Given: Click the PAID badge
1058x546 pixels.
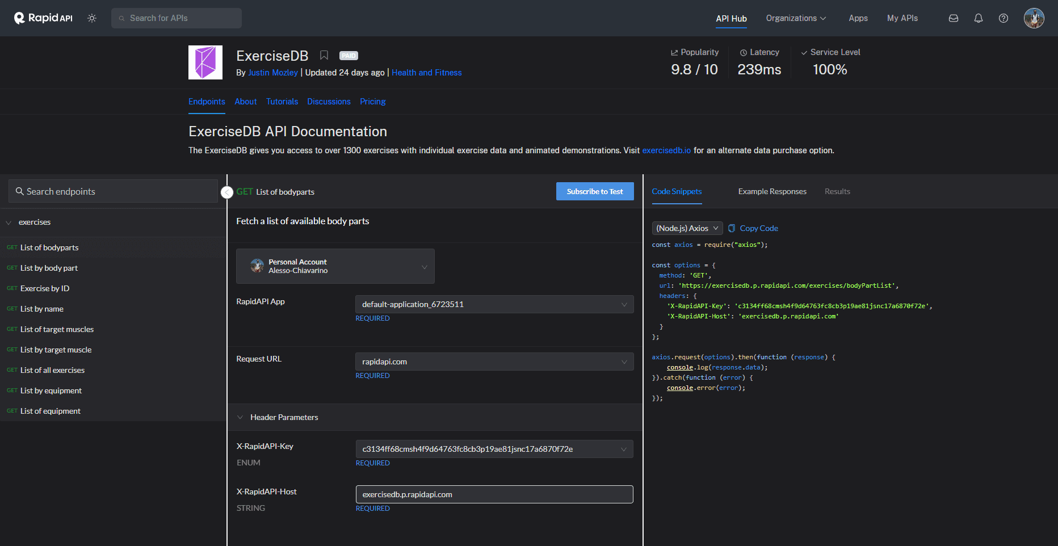Looking at the screenshot, I should point(349,56).
